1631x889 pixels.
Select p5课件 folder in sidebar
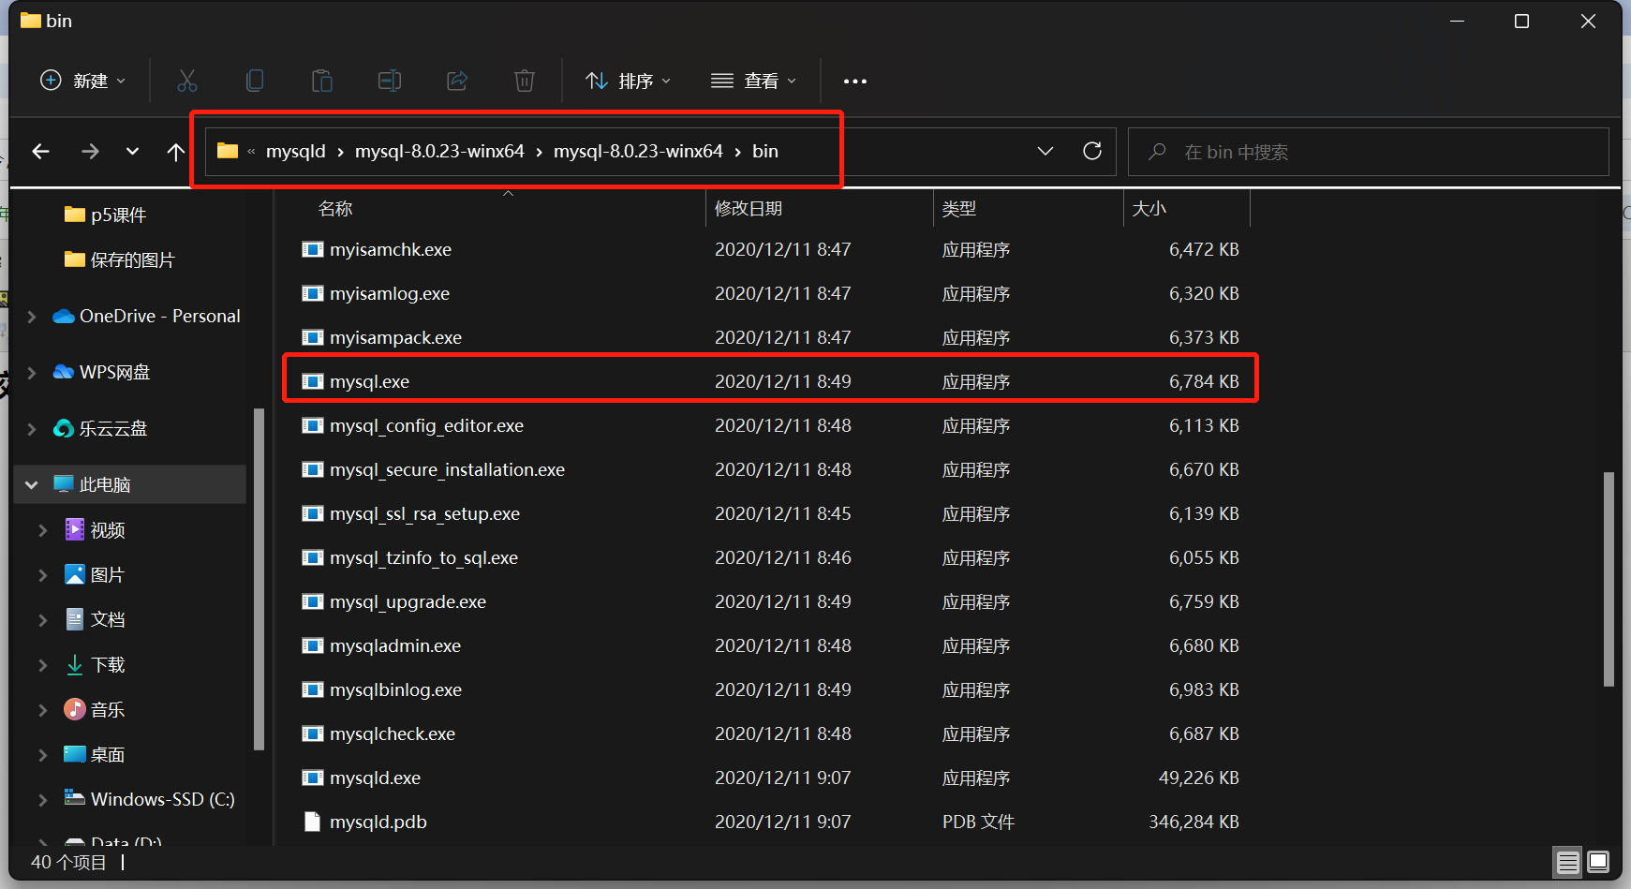119,215
